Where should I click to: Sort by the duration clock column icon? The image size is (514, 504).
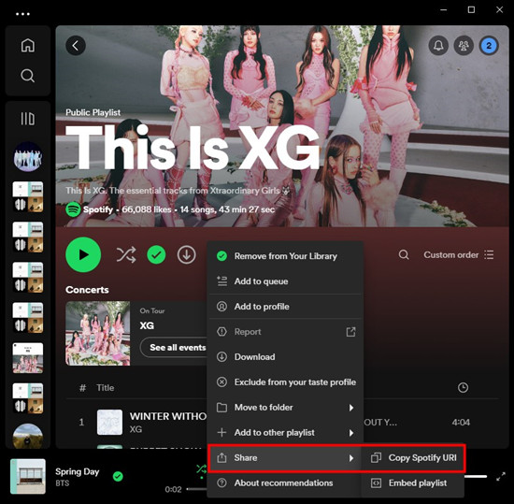click(x=463, y=388)
